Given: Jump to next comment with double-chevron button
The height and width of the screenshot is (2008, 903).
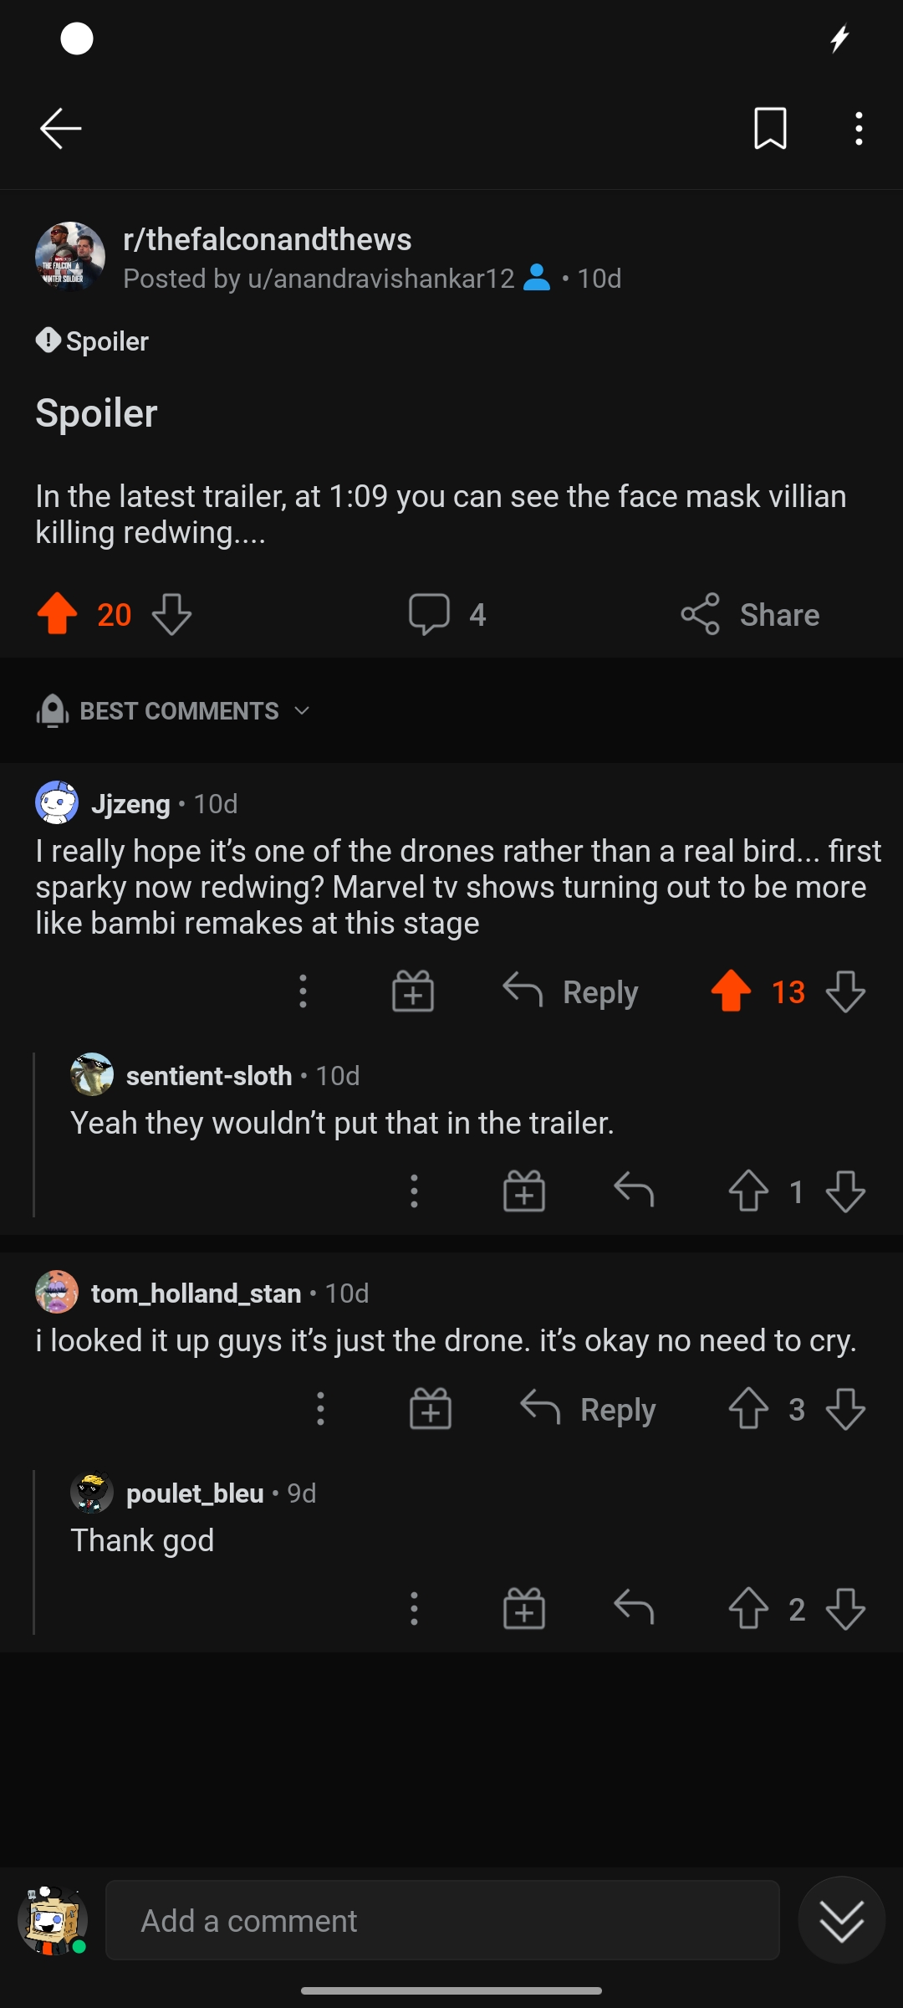Looking at the screenshot, I should coord(841,1920).
